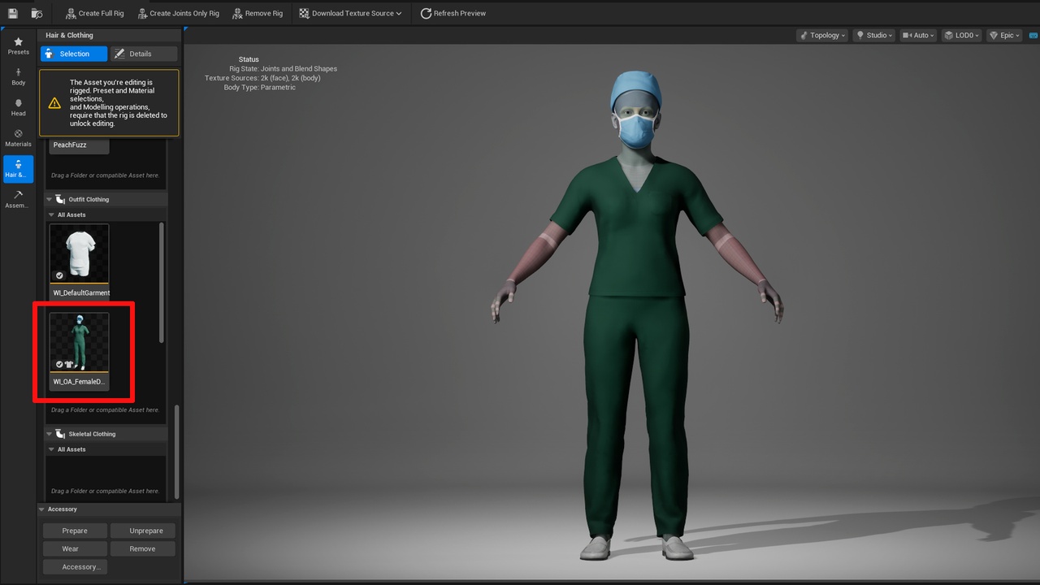Screen dimensions: 1040x585
Task: Collapse All Assets under Skeletal Clothing
Action: tap(50, 449)
